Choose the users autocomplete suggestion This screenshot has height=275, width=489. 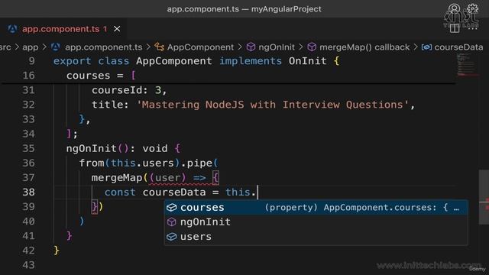(x=316, y=237)
